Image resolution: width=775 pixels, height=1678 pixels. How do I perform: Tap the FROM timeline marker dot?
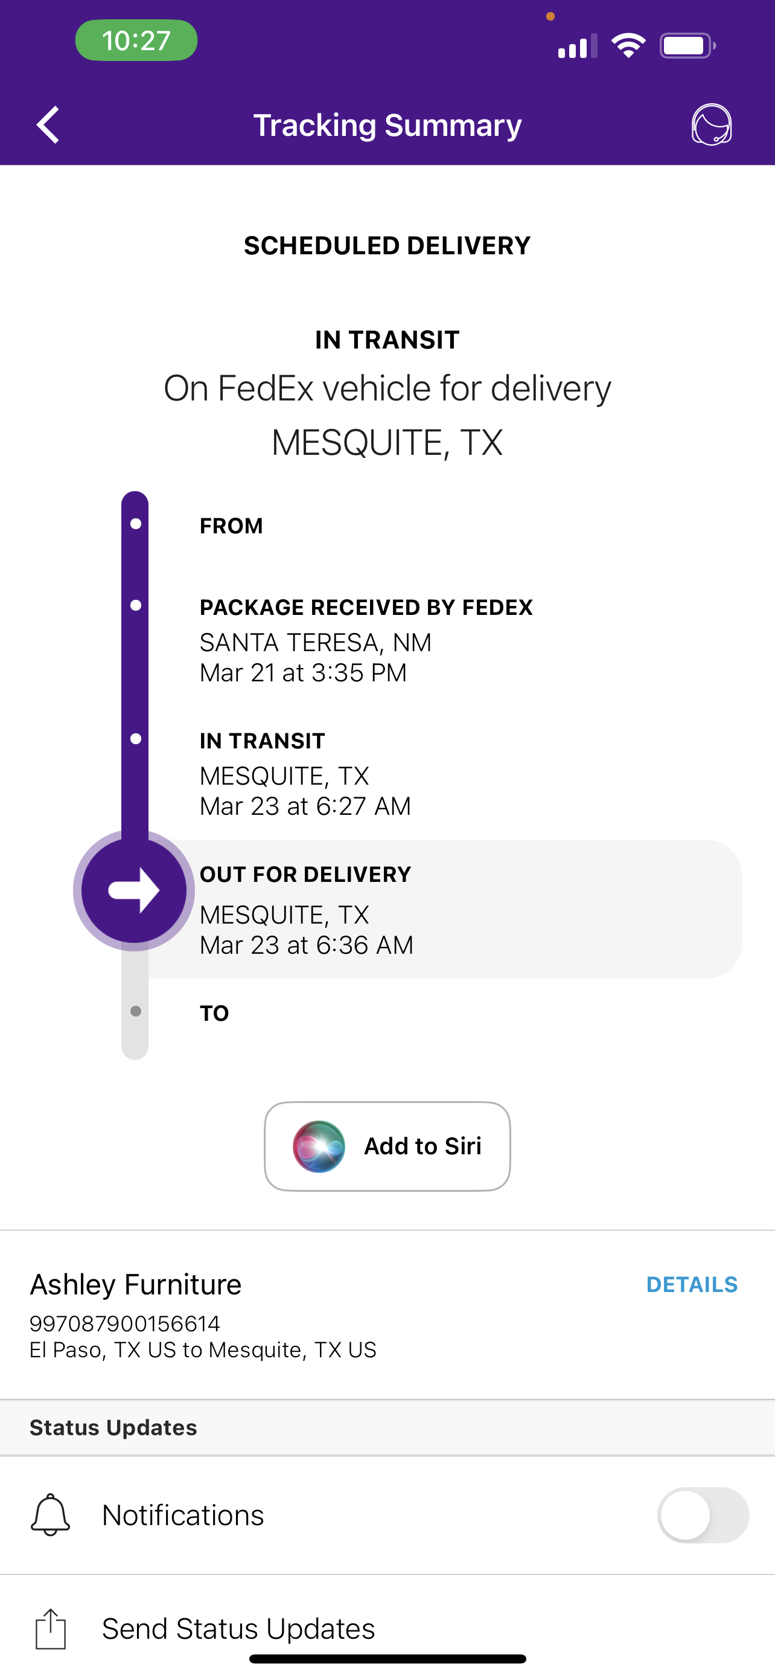[x=135, y=524]
